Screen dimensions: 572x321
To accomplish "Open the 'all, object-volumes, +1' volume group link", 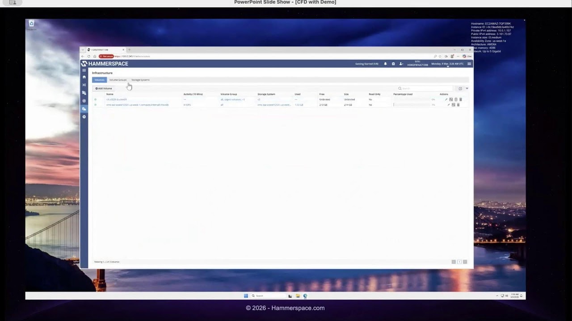I will coord(232,99).
